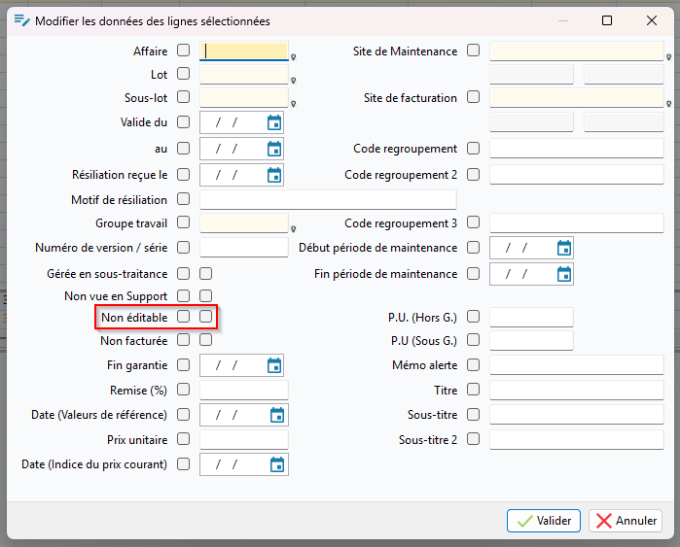Open calendar for Date (Indice du prix courant)
Screen dimensions: 680x547
(277, 464)
